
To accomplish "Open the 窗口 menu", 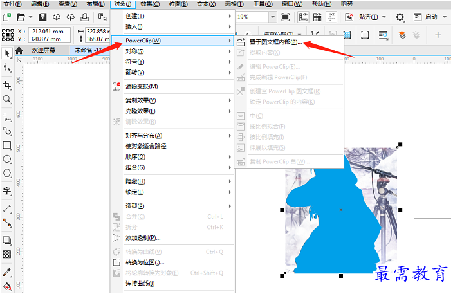I will click(x=292, y=4).
